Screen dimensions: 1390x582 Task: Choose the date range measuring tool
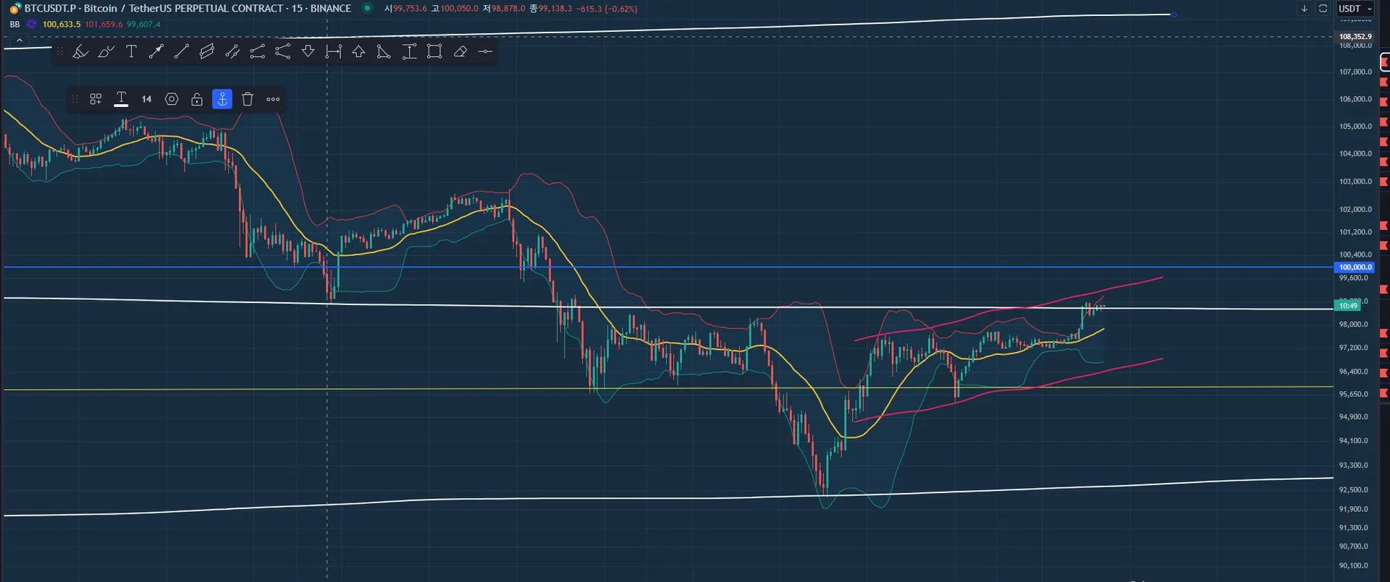tap(334, 51)
